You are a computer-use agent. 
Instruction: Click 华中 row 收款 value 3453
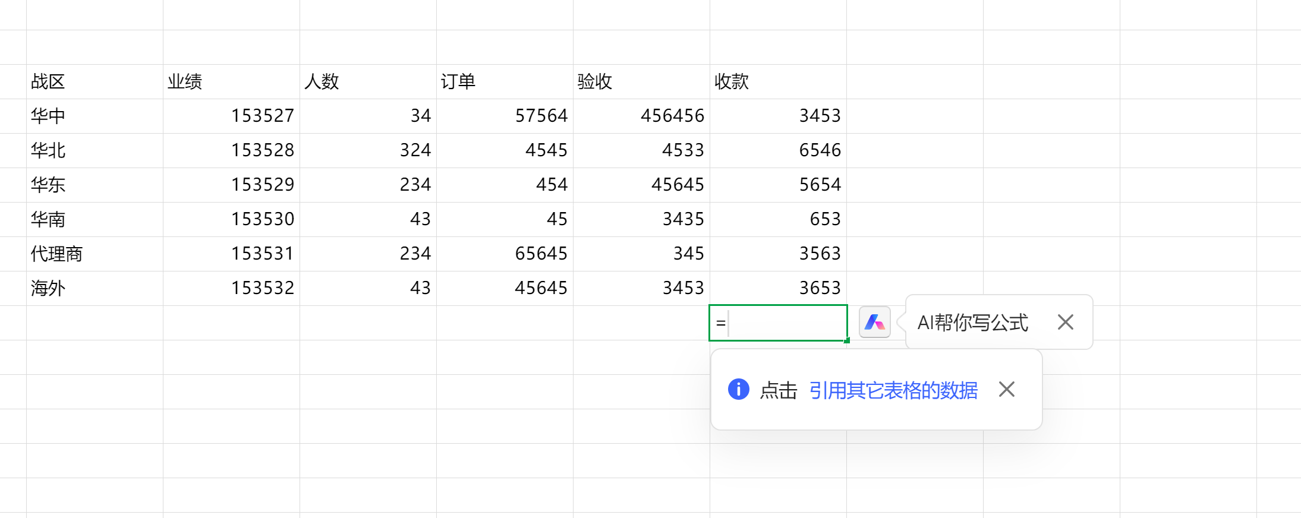click(778, 116)
